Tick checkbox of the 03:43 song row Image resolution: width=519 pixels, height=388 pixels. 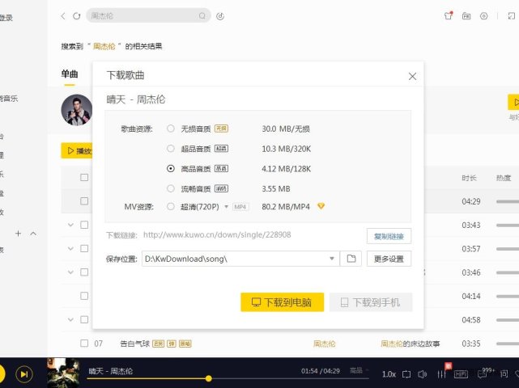84,225
